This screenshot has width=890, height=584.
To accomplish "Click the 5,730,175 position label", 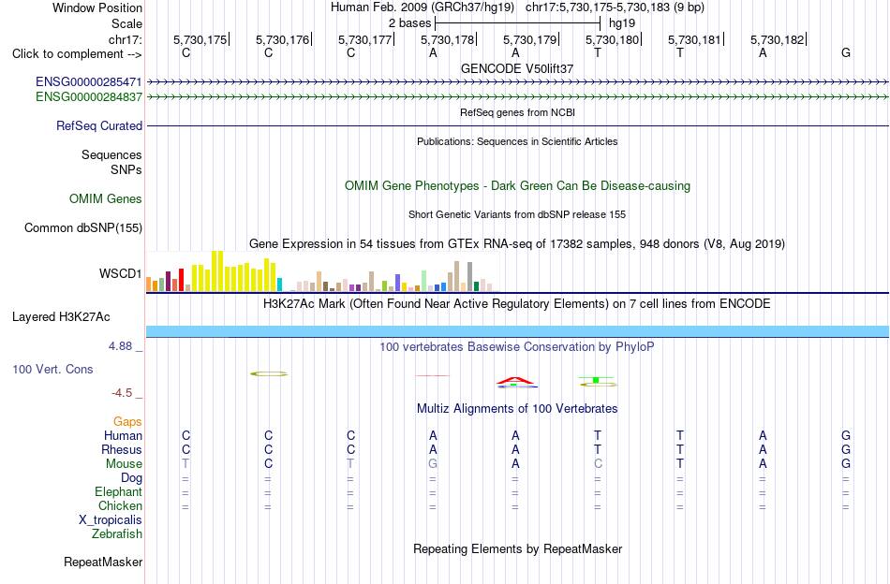I will tap(200, 39).
